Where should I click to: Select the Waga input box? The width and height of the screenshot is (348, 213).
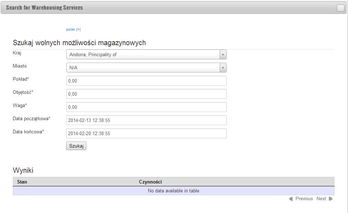[146, 107]
